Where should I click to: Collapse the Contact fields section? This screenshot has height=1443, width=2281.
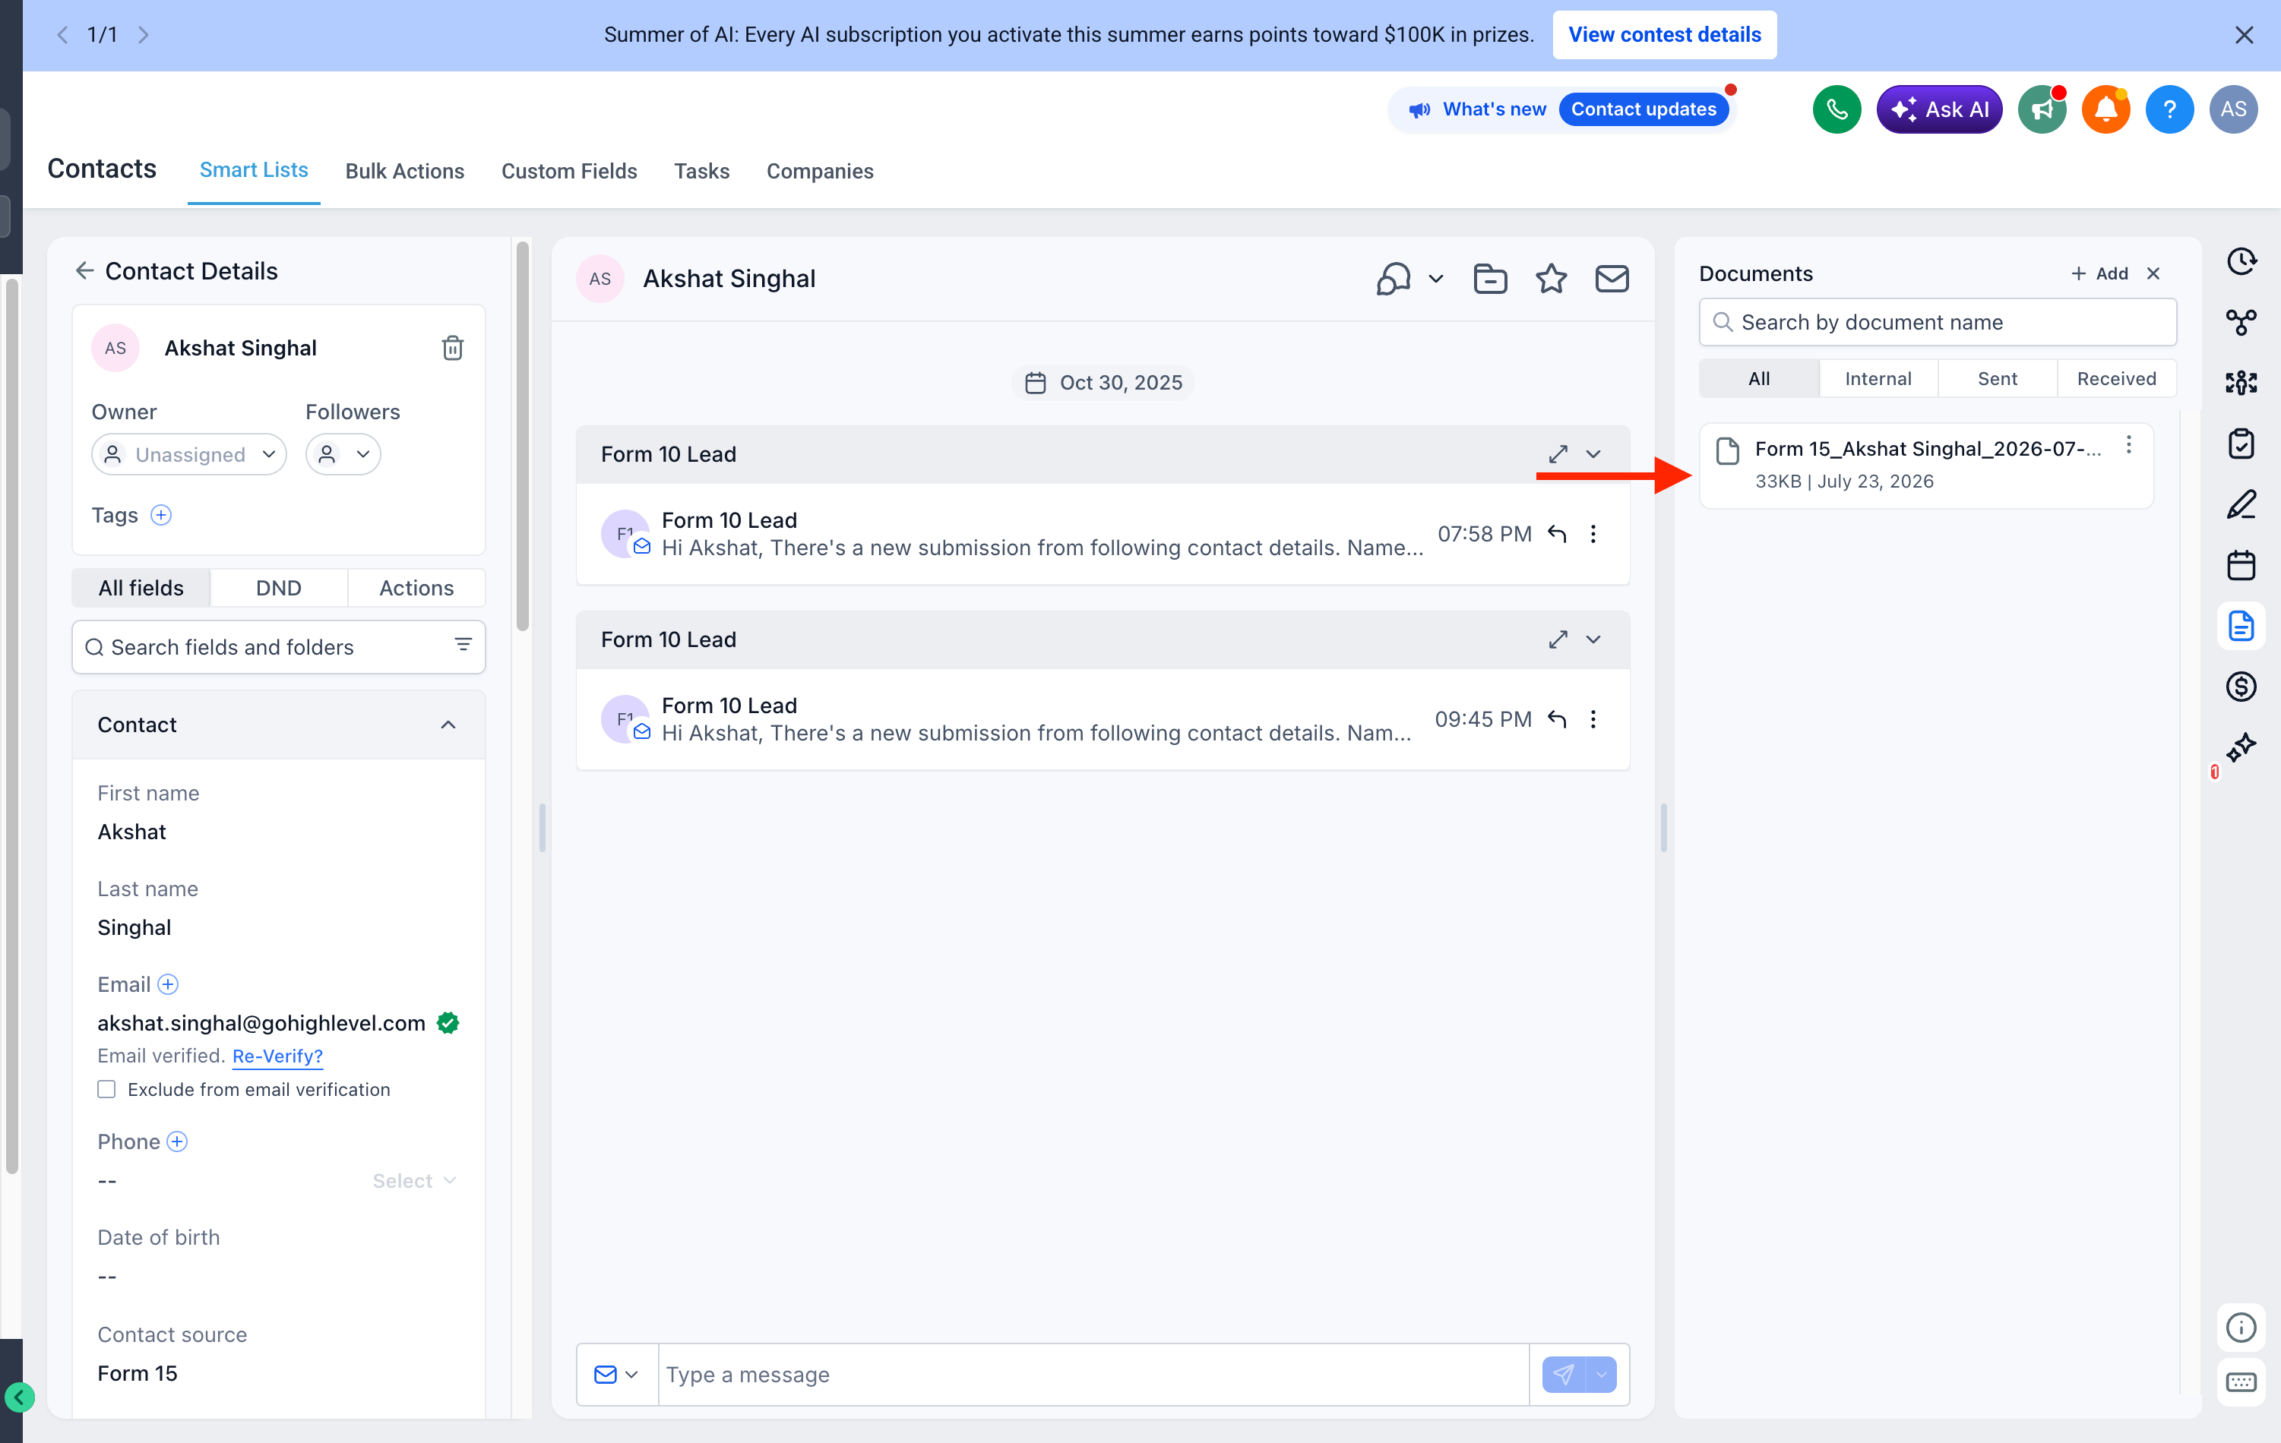448,725
